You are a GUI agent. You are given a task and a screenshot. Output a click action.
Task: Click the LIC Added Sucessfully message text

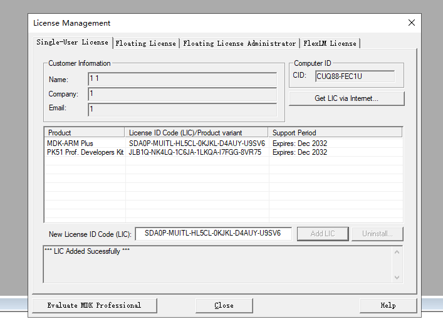pyautogui.click(x=87, y=251)
